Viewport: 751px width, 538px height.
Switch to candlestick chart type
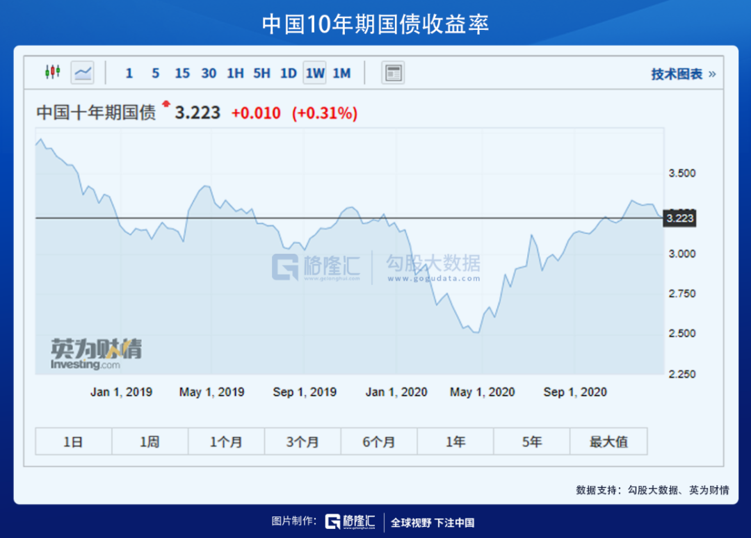coord(53,72)
